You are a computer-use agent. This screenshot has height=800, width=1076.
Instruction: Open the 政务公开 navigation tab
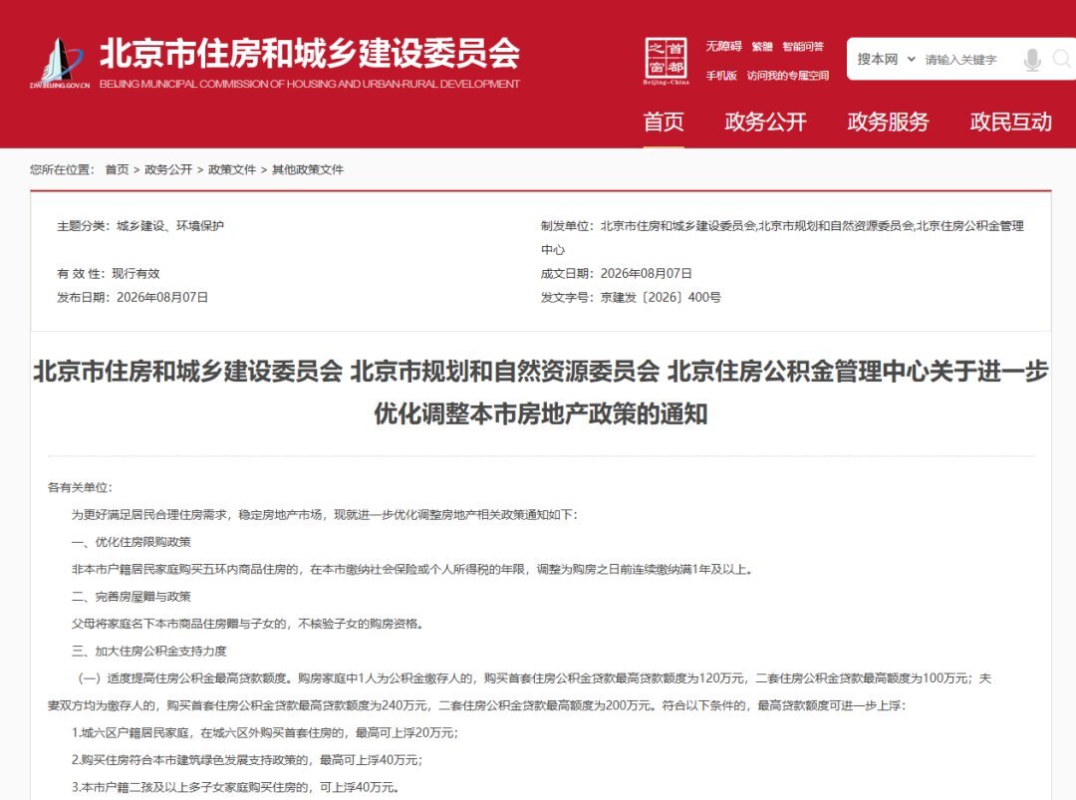pyautogui.click(x=766, y=122)
